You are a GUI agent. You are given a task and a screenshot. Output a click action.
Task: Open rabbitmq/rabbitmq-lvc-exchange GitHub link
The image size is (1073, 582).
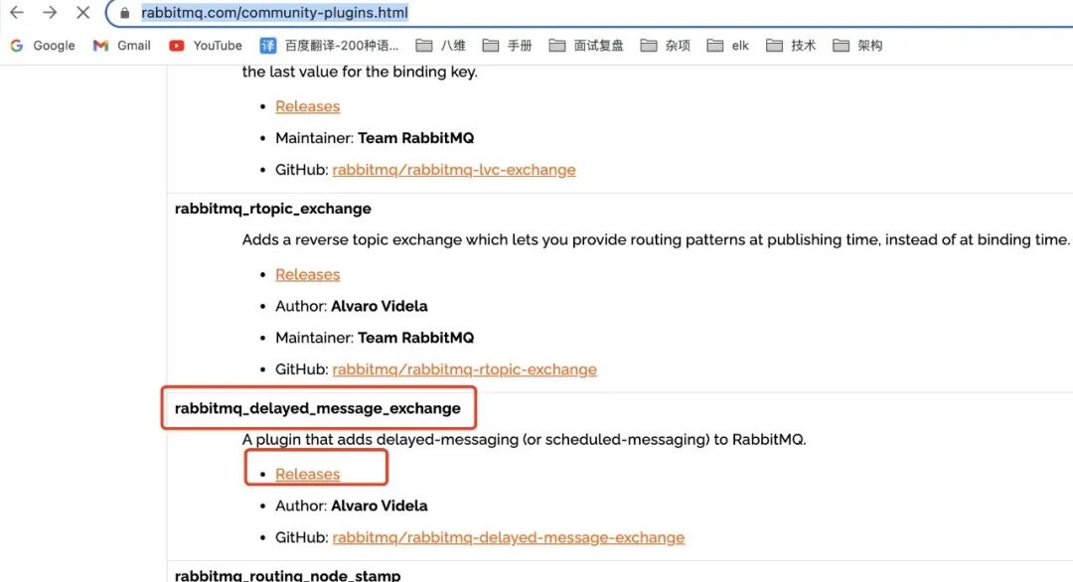pyautogui.click(x=453, y=170)
